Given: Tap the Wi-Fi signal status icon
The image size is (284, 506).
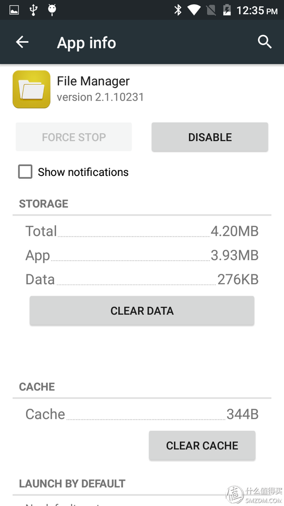Looking at the screenshot, I should 194,10.
